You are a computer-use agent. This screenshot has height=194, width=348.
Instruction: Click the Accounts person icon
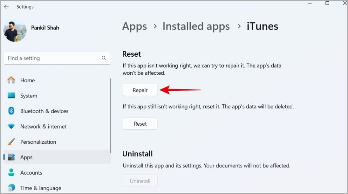click(11, 173)
